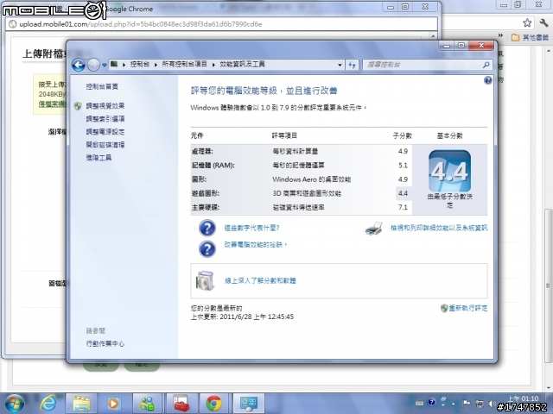Click 圖形 row label in score table
553x414 pixels.
click(200, 179)
